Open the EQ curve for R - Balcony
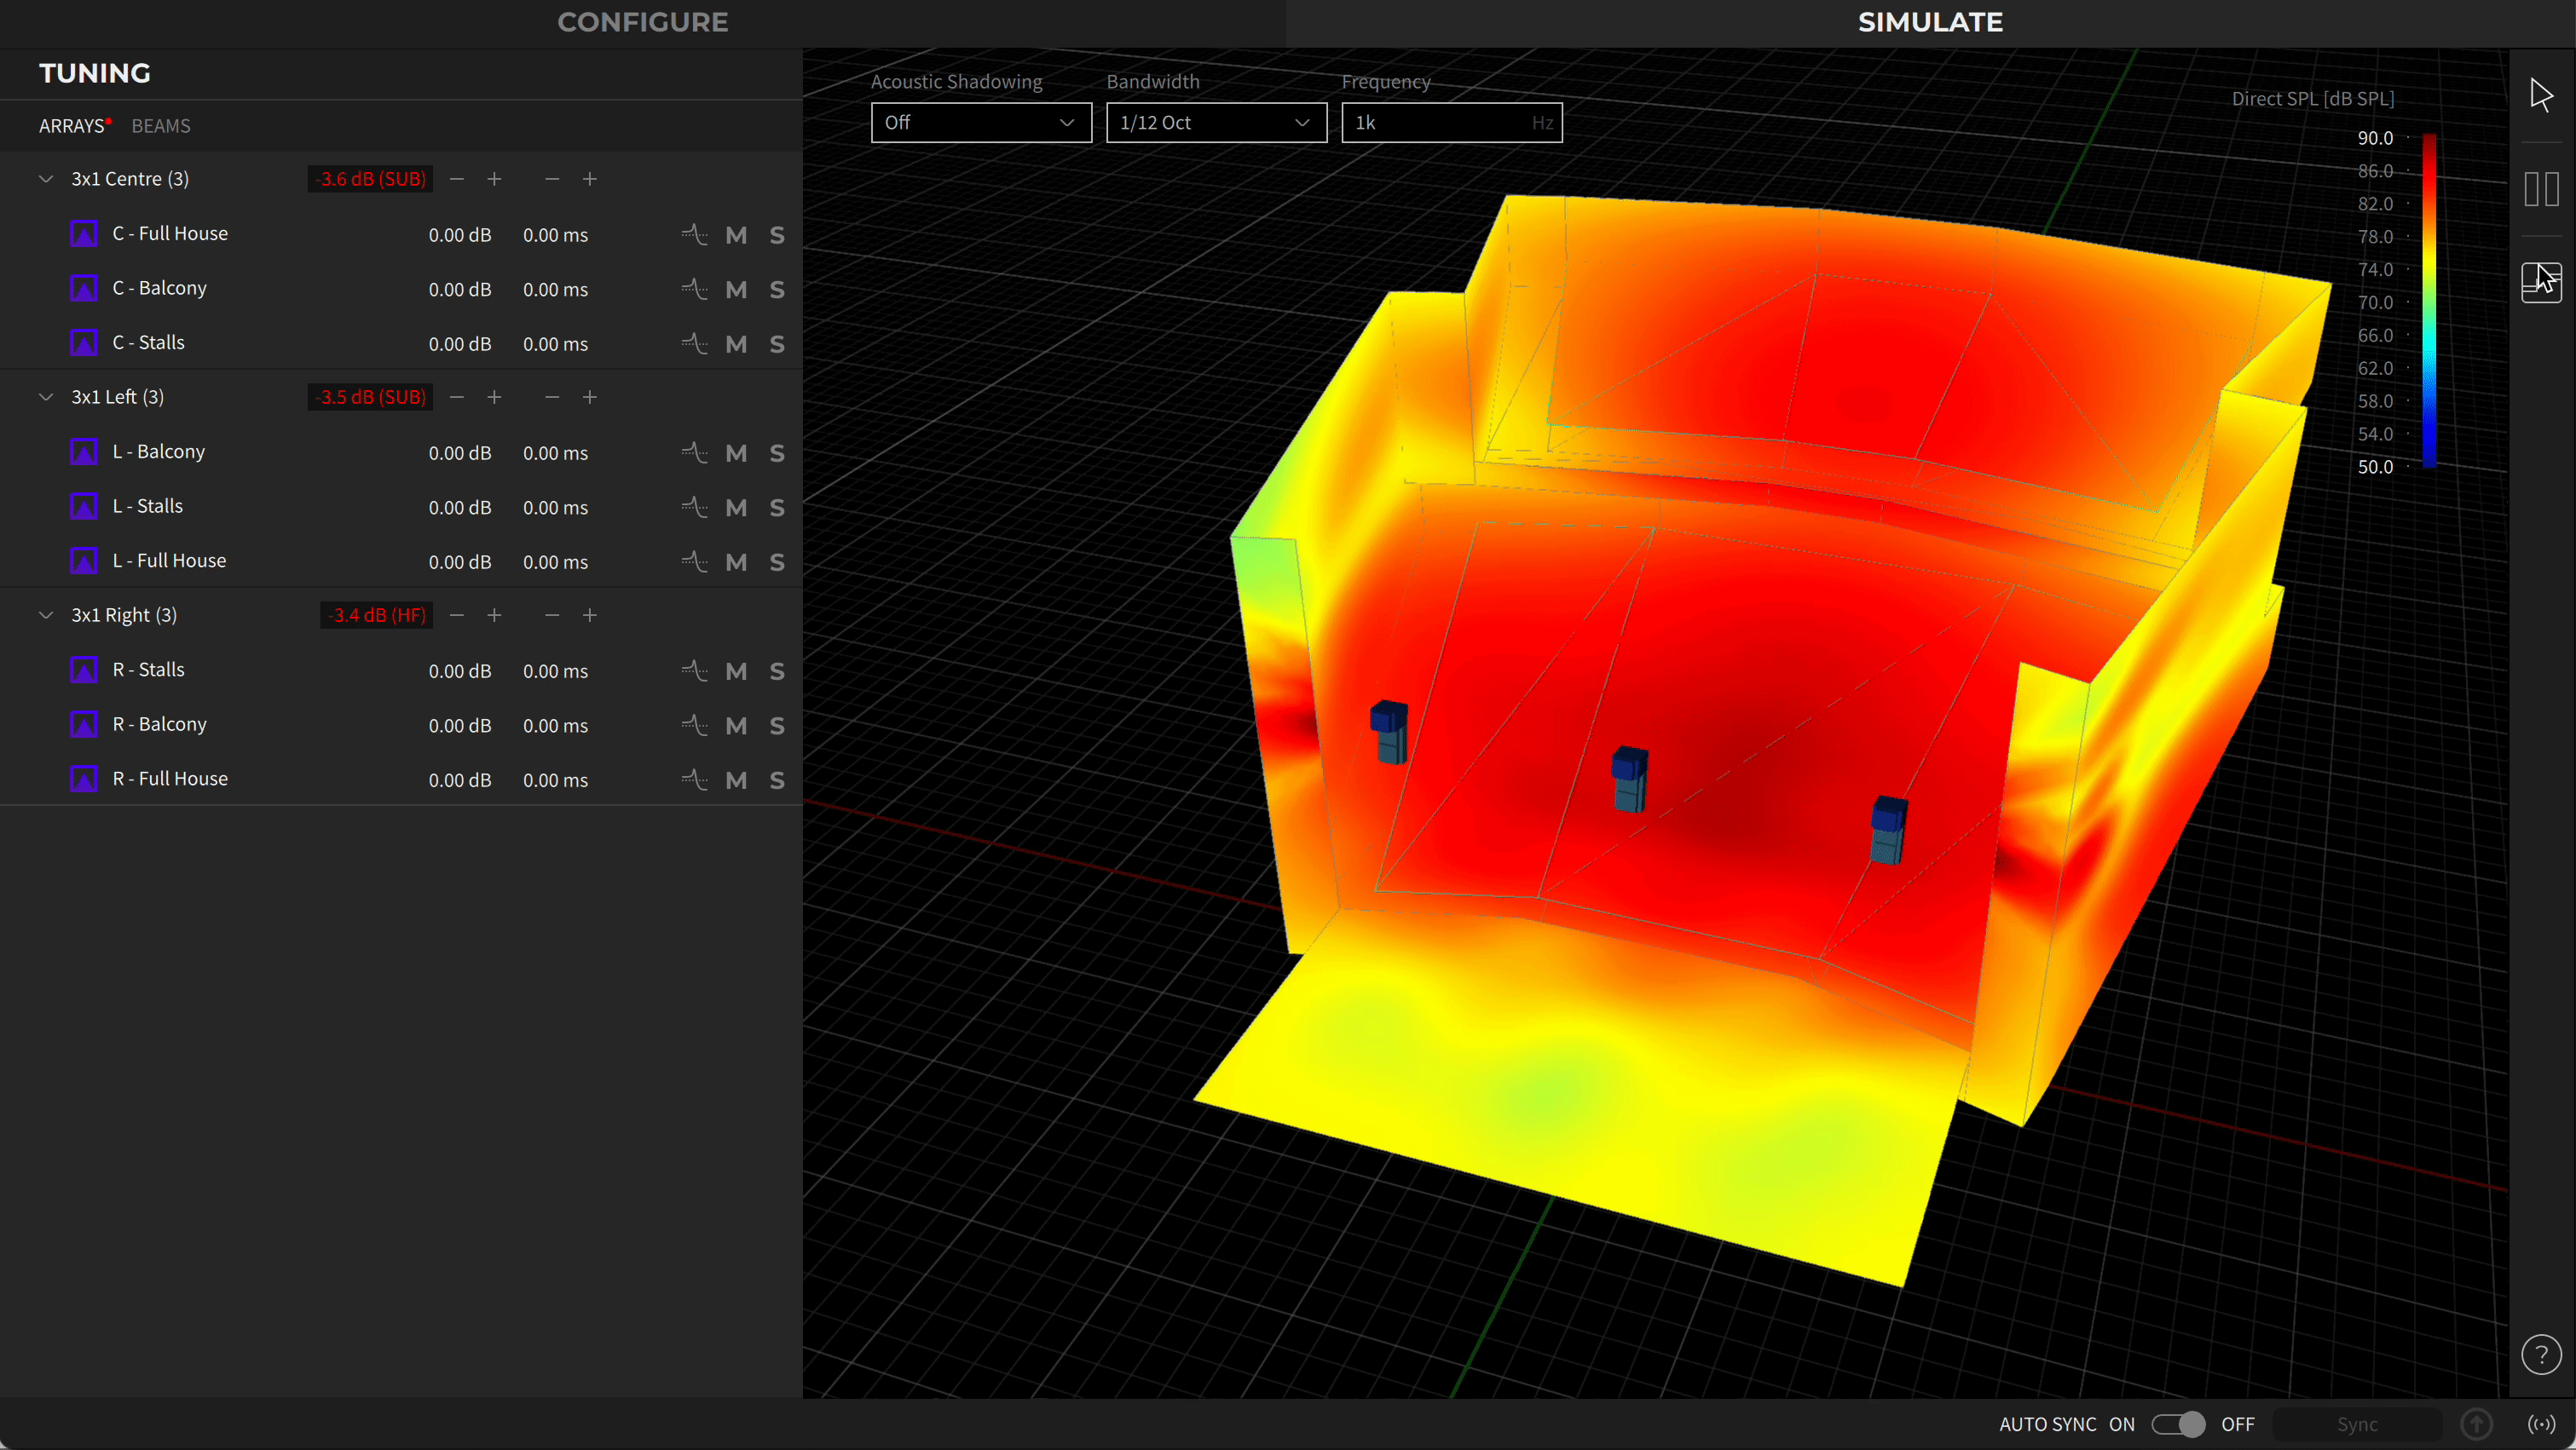The image size is (2576, 1450). click(x=694, y=726)
